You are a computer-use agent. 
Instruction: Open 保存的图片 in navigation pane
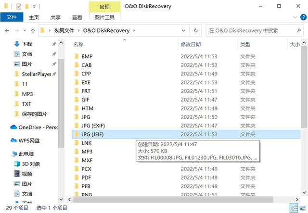pos(34,114)
